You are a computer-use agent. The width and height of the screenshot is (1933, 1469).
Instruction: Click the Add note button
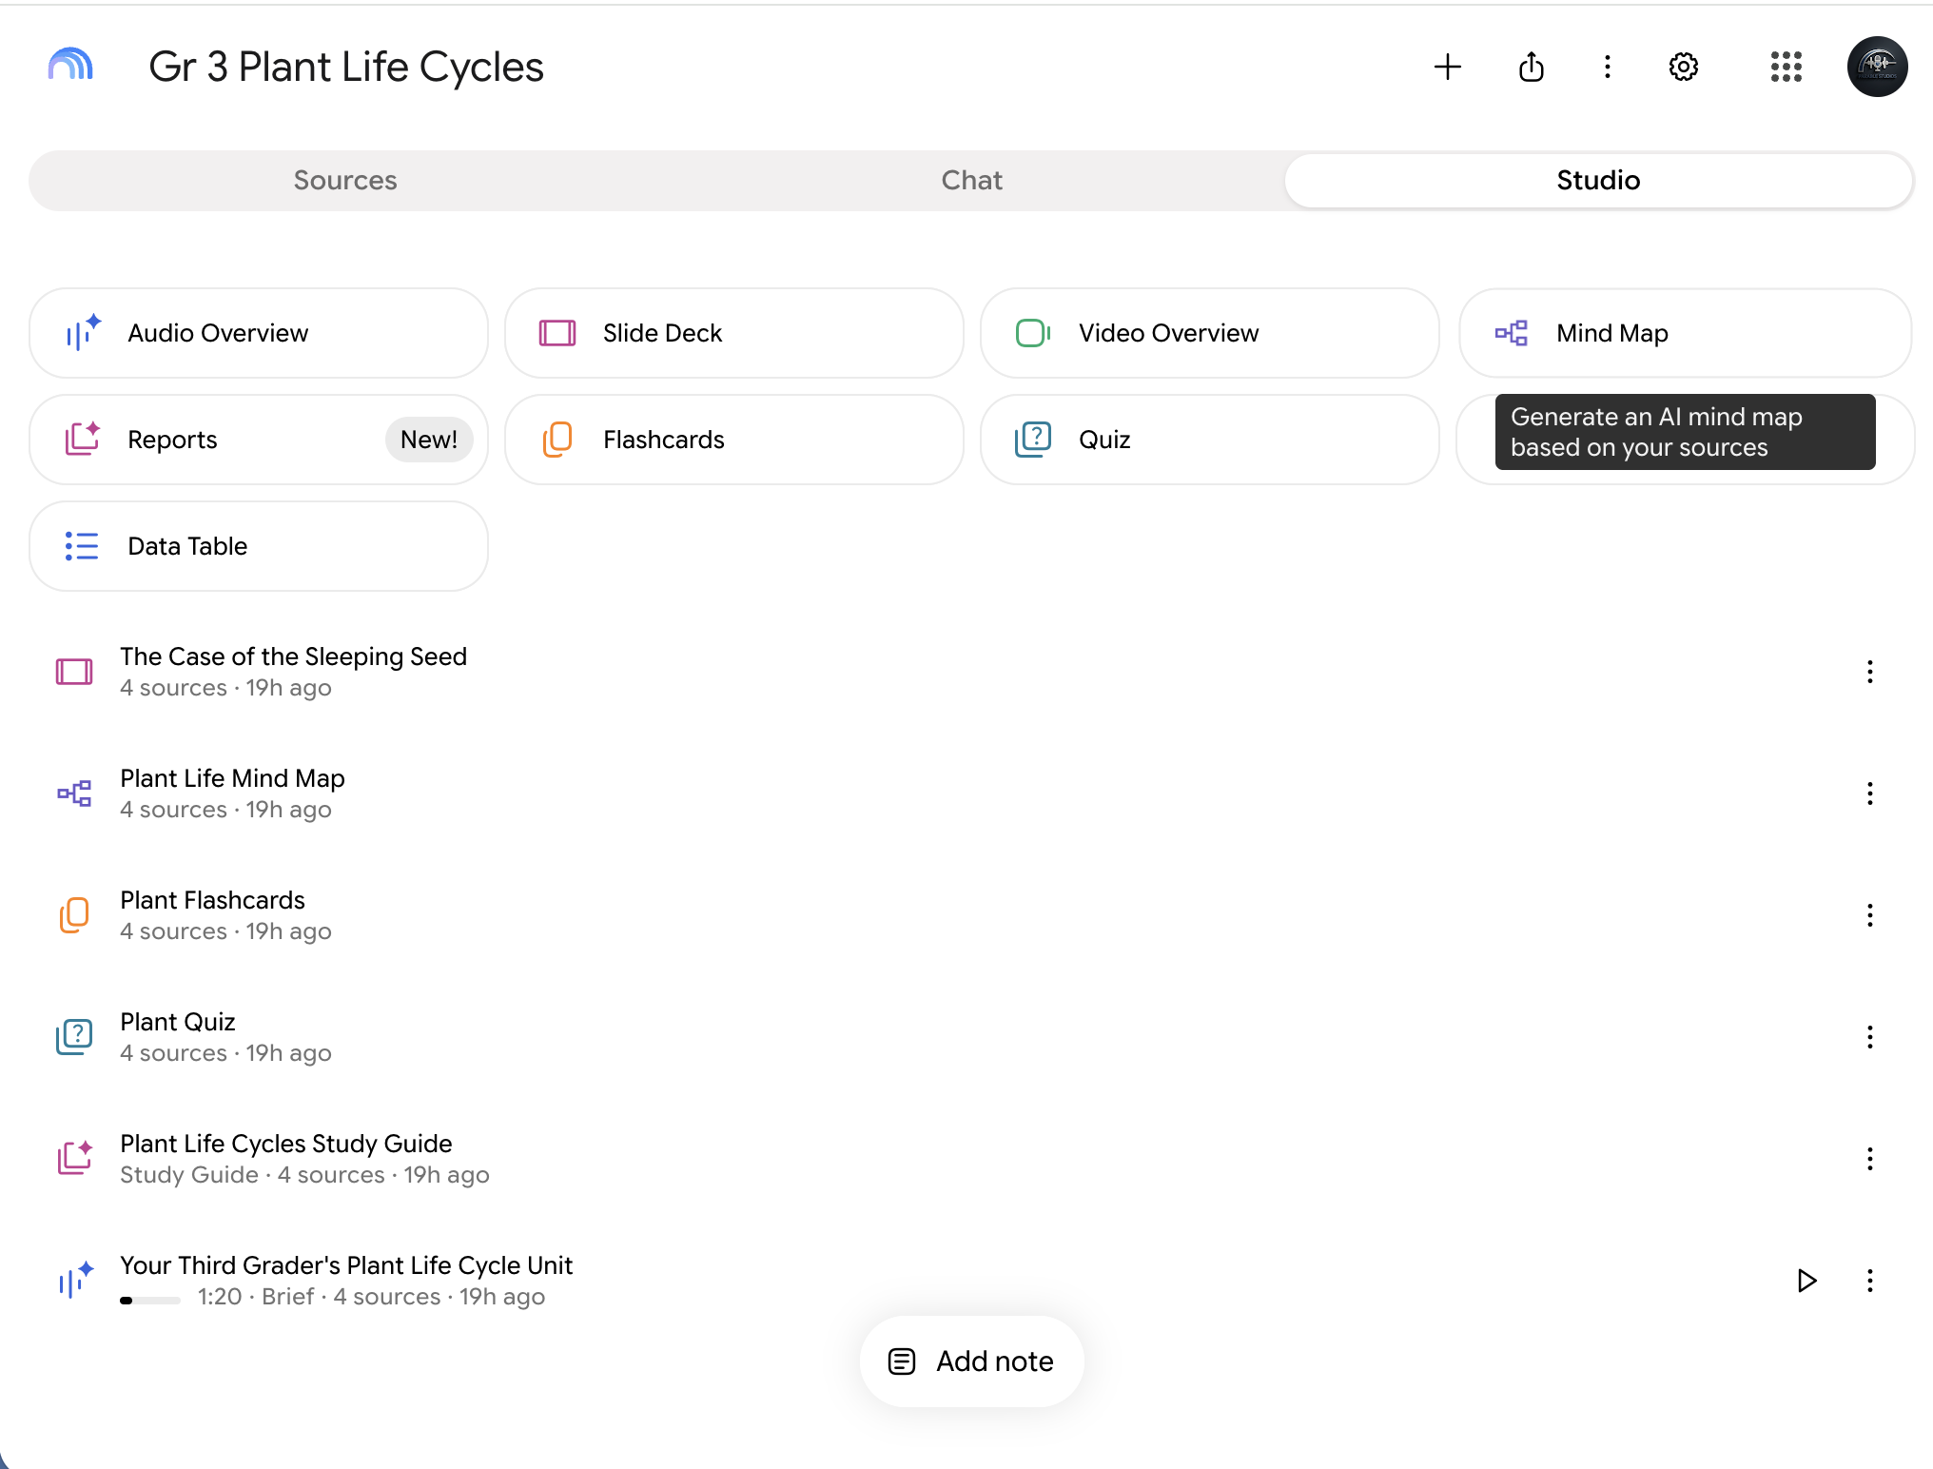point(971,1361)
